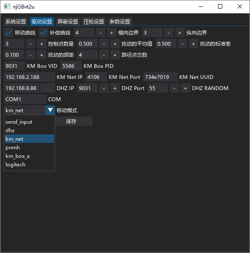Click the 横向边界 value field
This screenshot has height=253, width=250.
[x=84, y=33]
